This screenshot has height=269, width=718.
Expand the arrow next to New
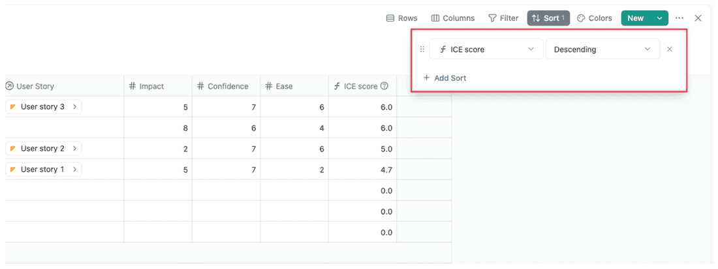(660, 18)
